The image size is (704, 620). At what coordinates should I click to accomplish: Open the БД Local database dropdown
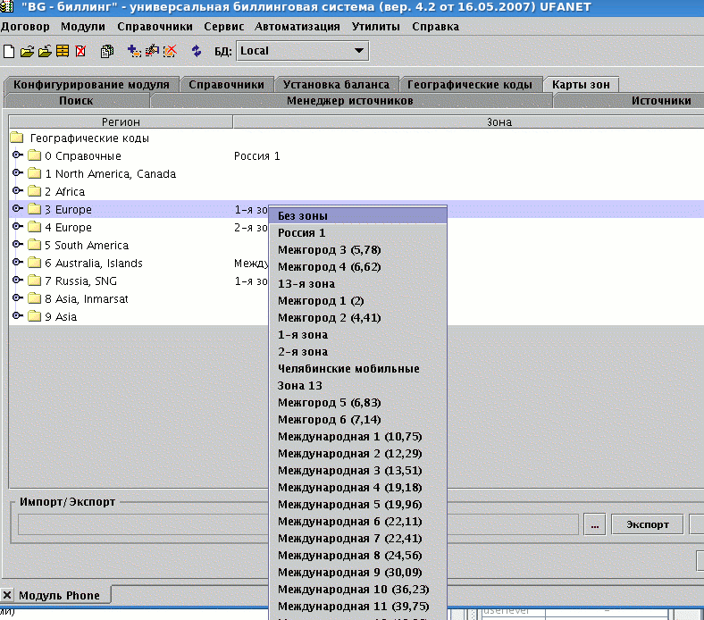coord(359,51)
